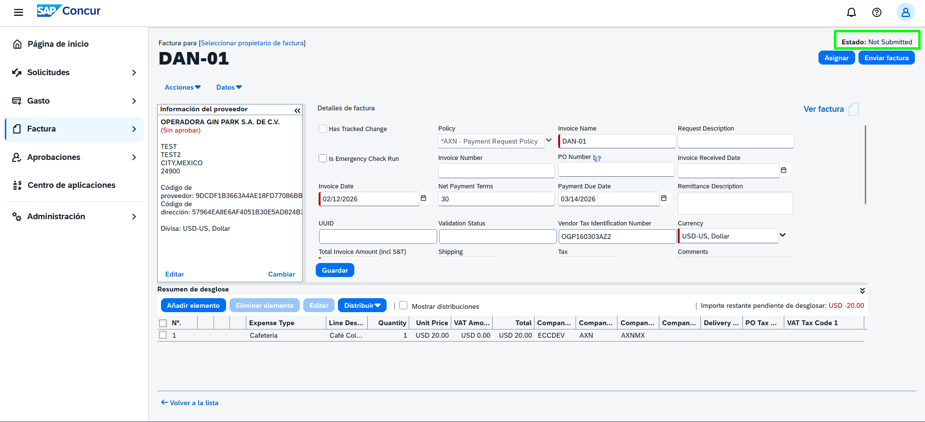Click the invoice details vertical scrollbar
Image resolution: width=925 pixels, height=422 pixels.
(865, 165)
